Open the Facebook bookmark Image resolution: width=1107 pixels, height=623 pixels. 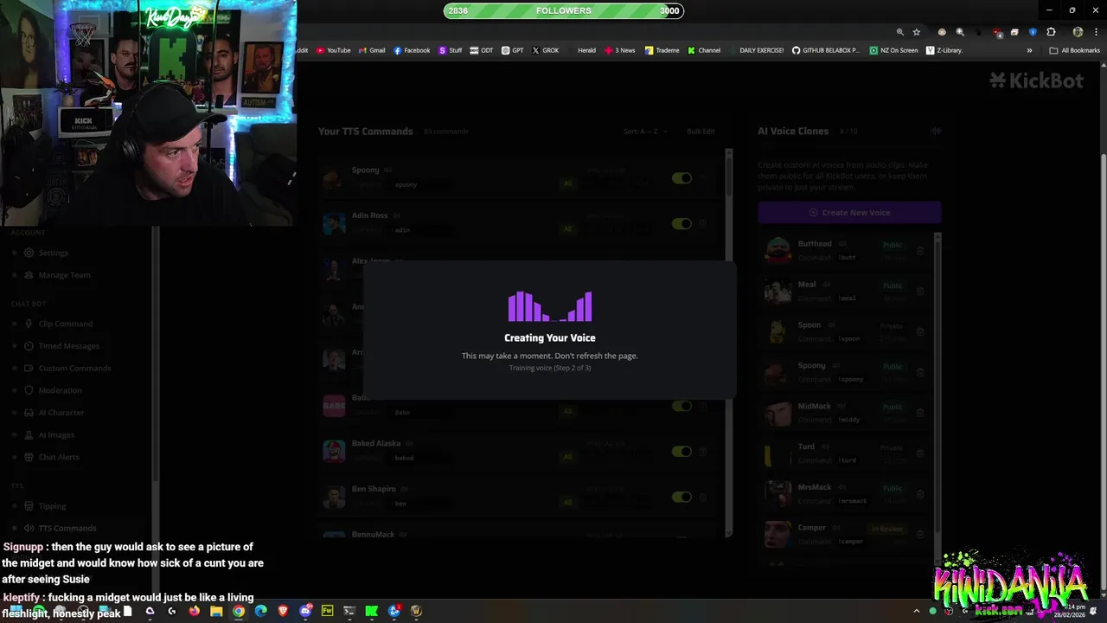tap(412, 50)
